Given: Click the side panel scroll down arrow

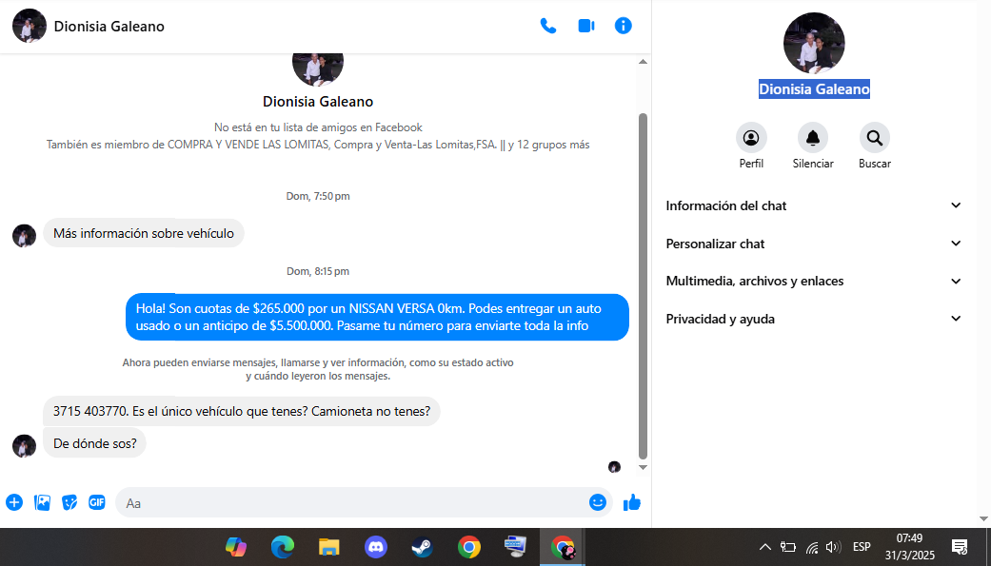Looking at the screenshot, I should 983,519.
